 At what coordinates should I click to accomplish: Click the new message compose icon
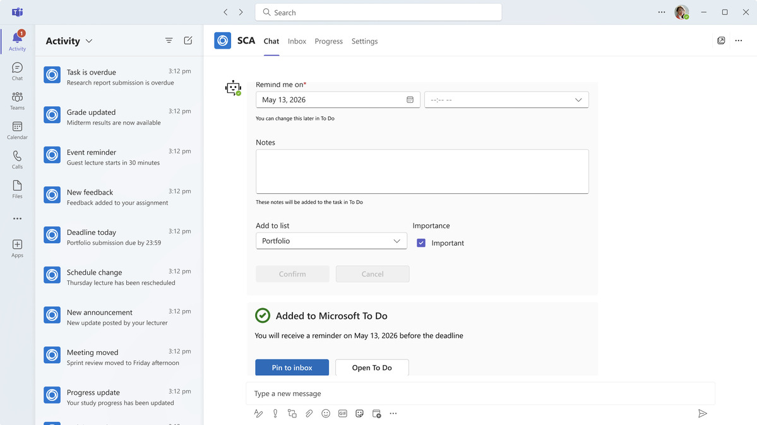pyautogui.click(x=188, y=40)
